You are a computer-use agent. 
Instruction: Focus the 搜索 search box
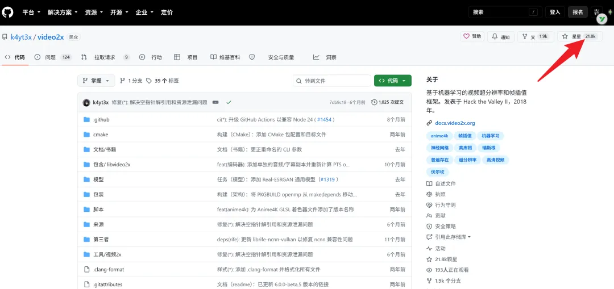pos(505,12)
